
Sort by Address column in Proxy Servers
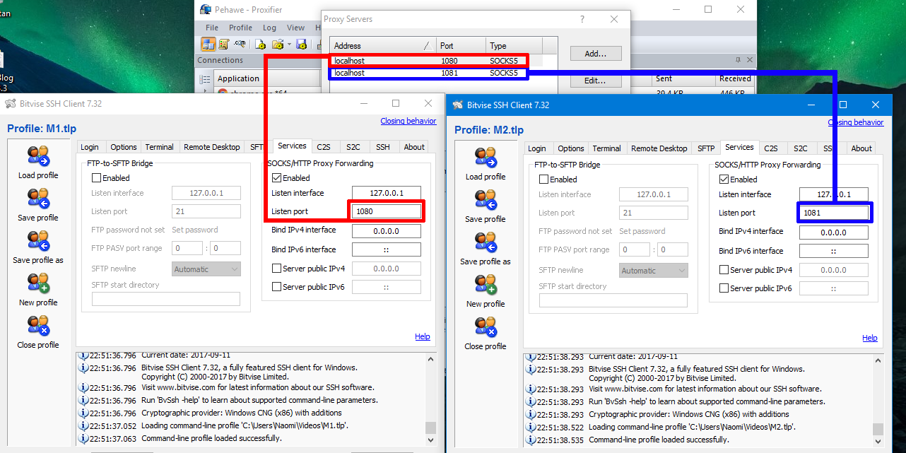tap(382, 46)
